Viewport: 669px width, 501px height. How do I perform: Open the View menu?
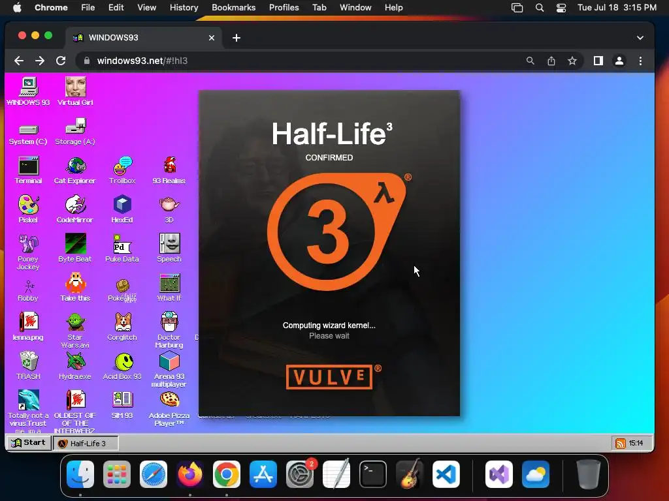(x=146, y=7)
